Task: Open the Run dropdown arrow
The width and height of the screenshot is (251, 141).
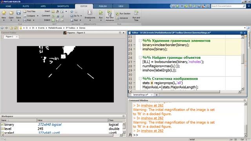Action: 101,20
